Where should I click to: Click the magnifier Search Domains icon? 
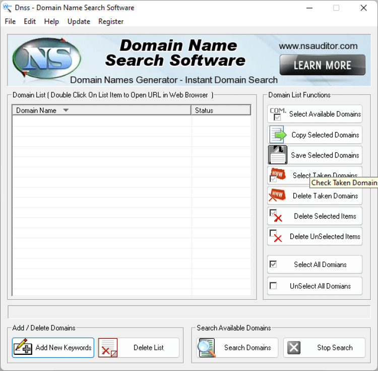(206, 348)
